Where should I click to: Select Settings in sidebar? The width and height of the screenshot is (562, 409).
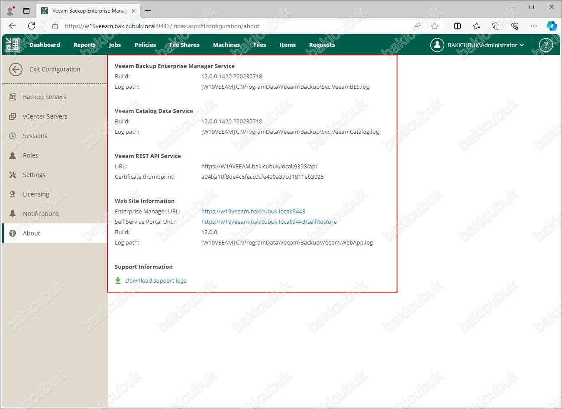[55, 175]
